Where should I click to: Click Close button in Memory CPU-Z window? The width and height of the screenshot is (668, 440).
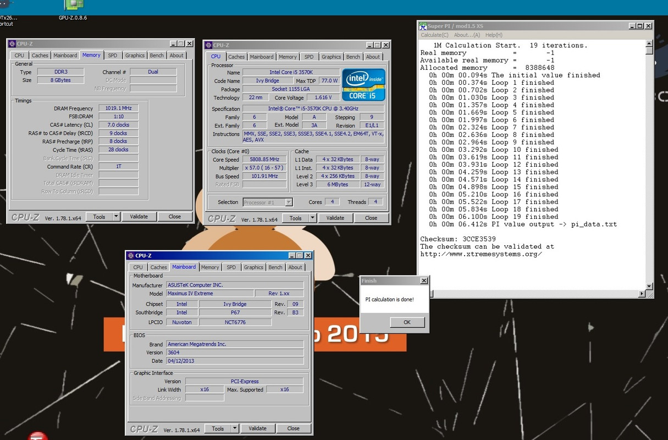pos(175,217)
